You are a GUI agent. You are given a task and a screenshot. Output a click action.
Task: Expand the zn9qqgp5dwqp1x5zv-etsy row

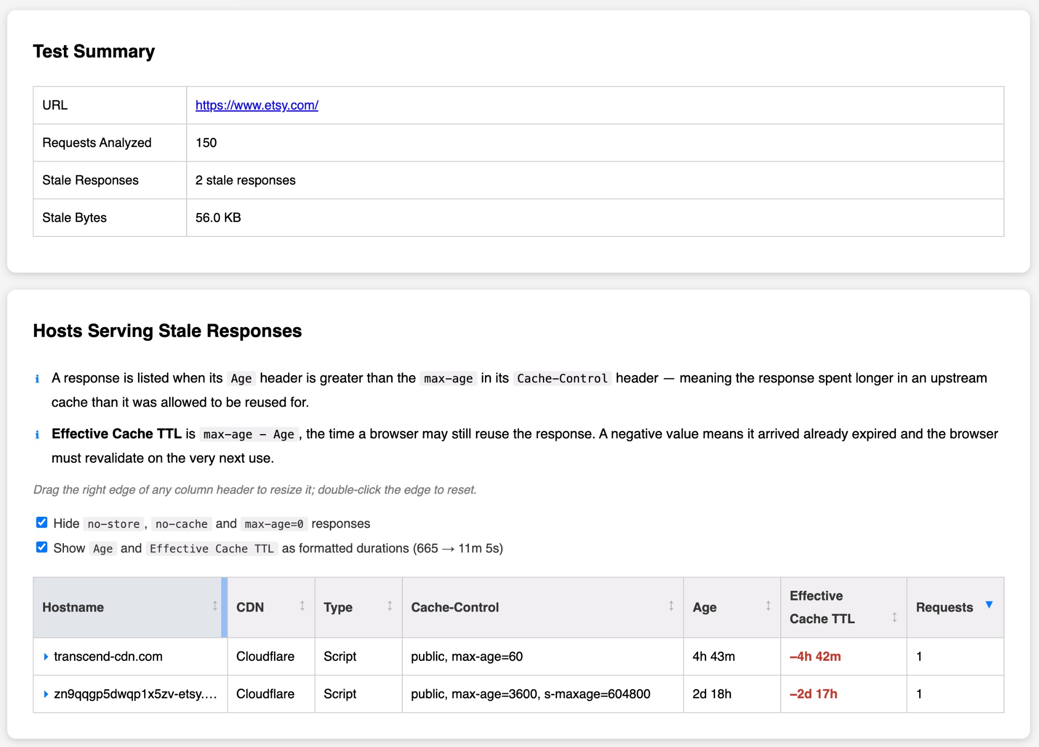click(x=46, y=694)
